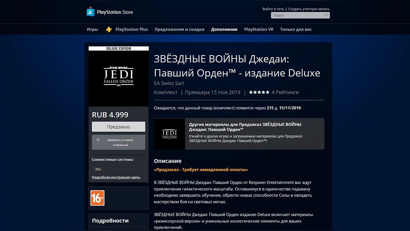The width and height of the screenshot is (410, 231).
Task: Click the 4 Рейтинги text
Action: point(285,92)
